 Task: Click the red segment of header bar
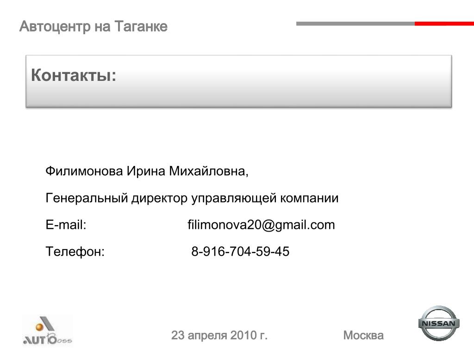pyautogui.click(x=444, y=24)
